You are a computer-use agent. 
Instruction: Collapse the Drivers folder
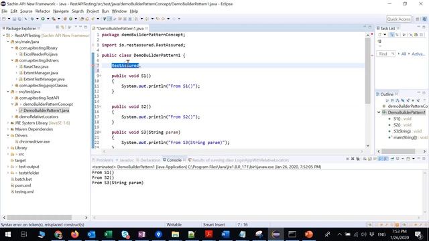8,135
